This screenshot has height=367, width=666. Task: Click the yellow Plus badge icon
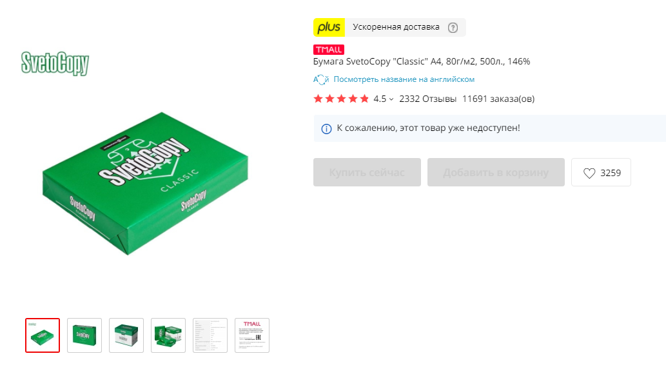[329, 27]
